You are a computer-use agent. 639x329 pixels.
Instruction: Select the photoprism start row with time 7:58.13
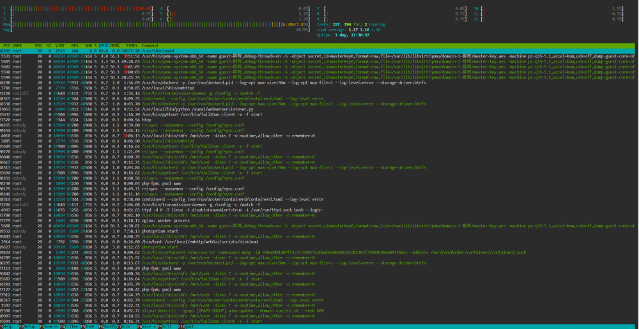pos(318,231)
